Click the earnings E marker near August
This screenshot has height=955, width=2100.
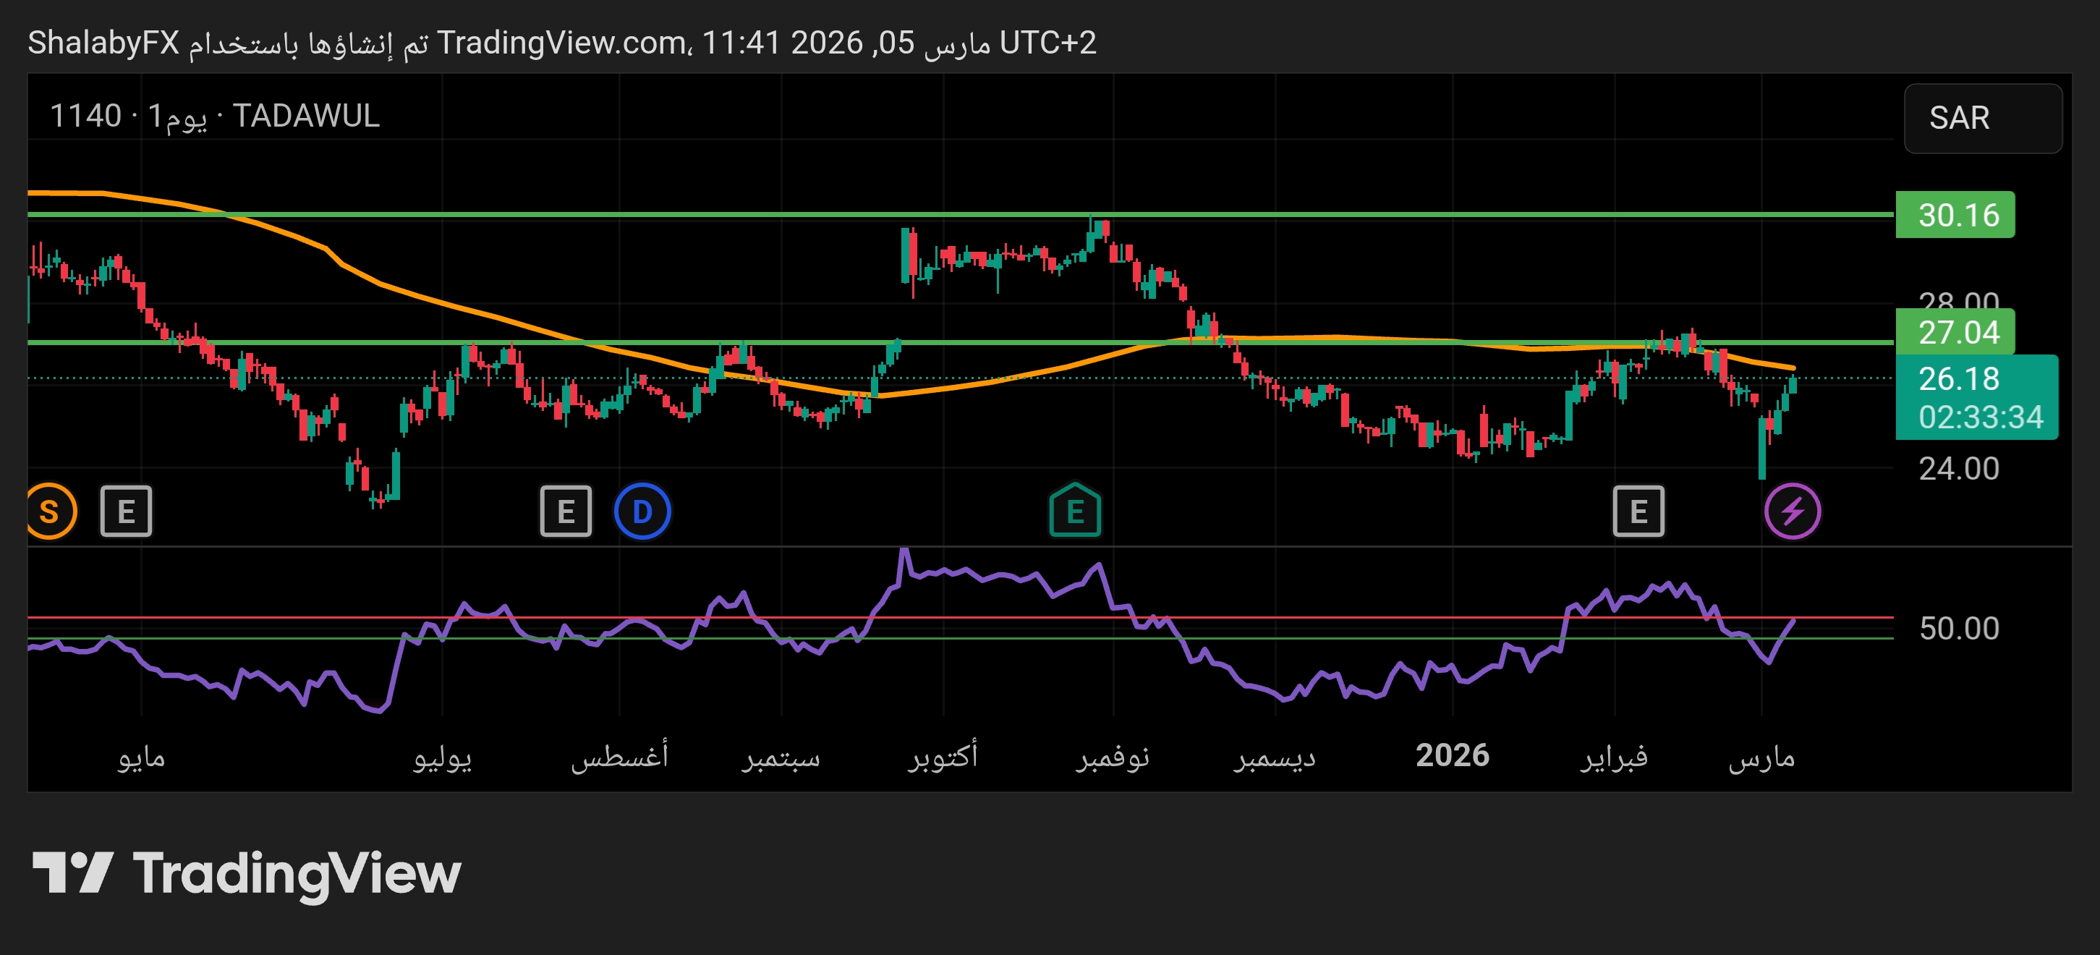click(x=566, y=512)
